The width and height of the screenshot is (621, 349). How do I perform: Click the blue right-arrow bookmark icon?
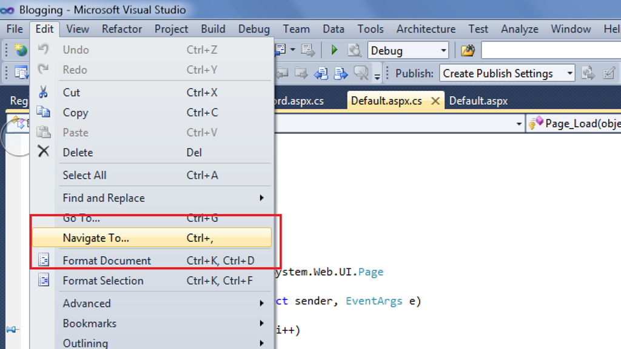pyautogui.click(x=341, y=73)
